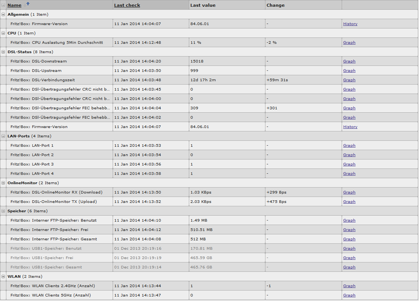This screenshot has width=419, height=301.
Task: Toggle all groups using header expander icon
Action: tap(3, 5)
